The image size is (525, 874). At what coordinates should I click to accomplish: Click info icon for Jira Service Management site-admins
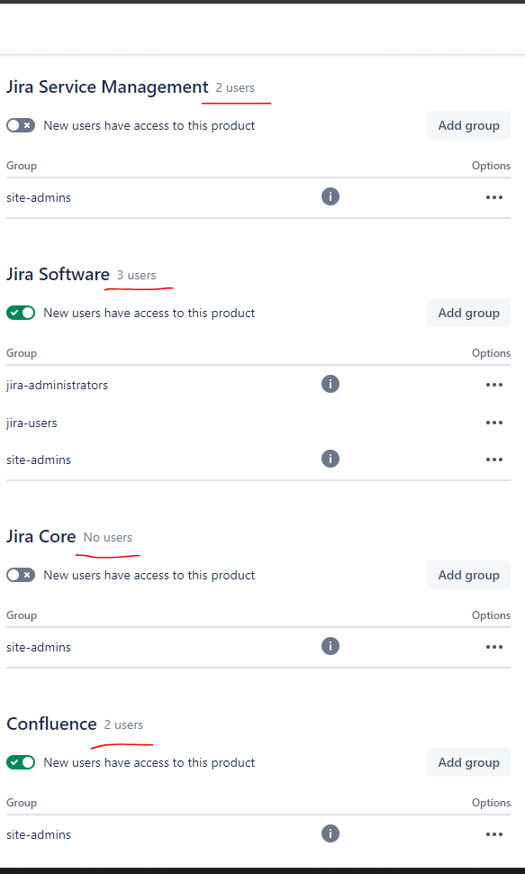pyautogui.click(x=330, y=196)
